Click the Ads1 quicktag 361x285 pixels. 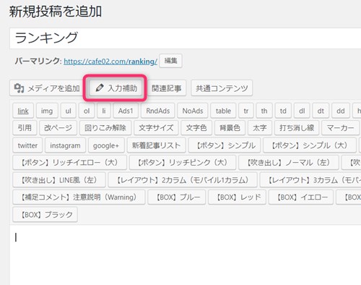126,111
